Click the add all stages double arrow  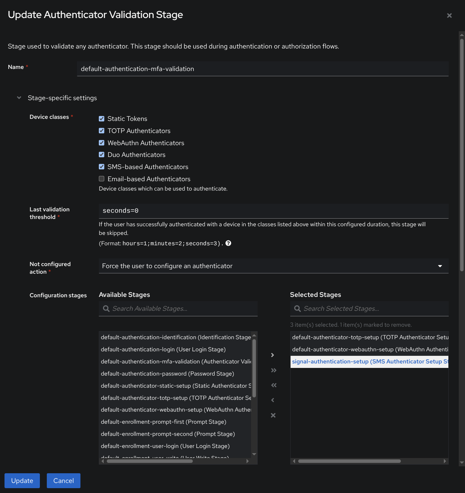pyautogui.click(x=274, y=370)
